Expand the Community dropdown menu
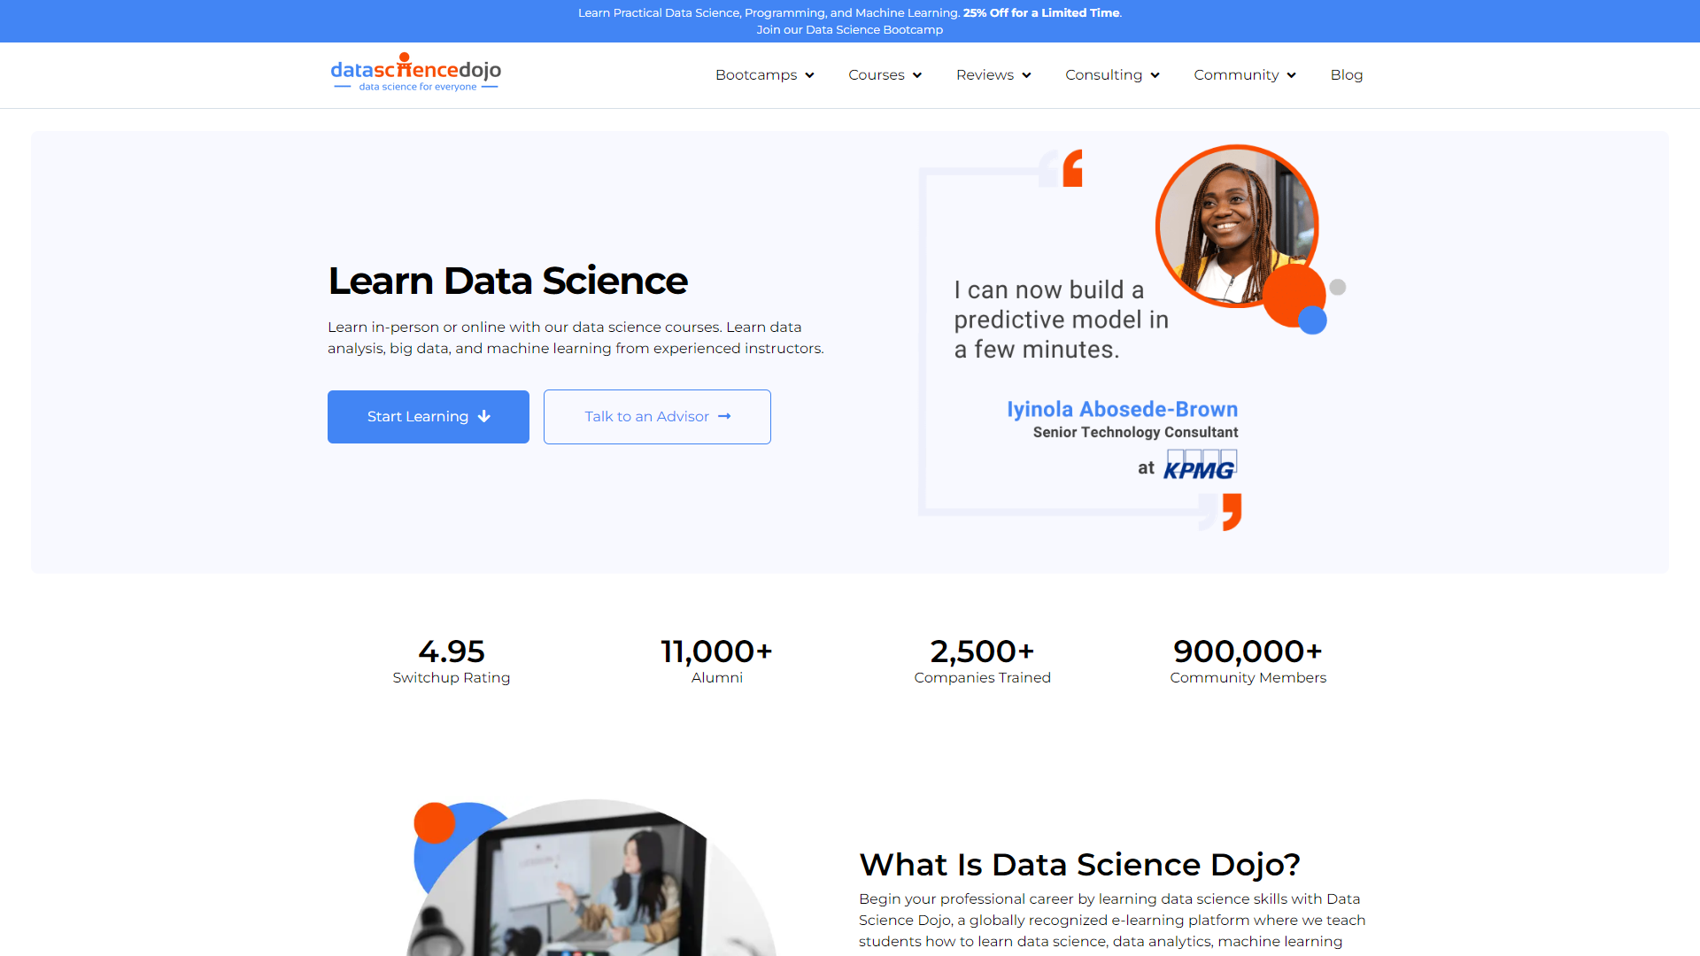 (x=1243, y=74)
